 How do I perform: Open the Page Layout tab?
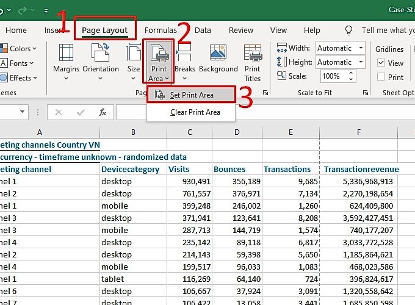pos(105,30)
